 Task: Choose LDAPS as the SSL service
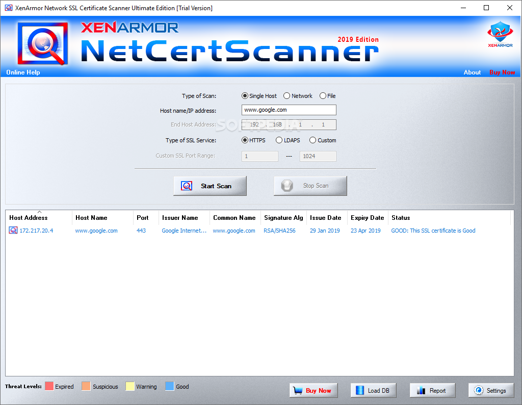pyautogui.click(x=288, y=140)
